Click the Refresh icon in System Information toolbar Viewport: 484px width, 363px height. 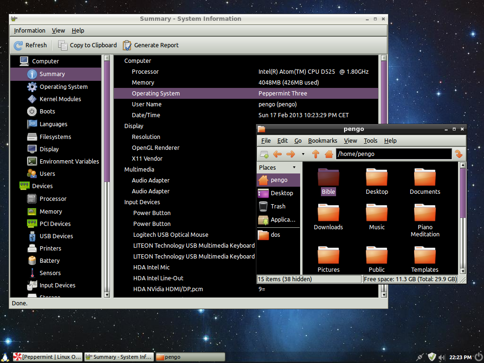(x=18, y=45)
